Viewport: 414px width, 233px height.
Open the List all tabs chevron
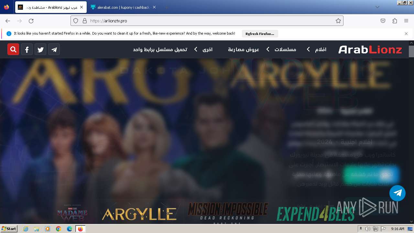(377, 7)
